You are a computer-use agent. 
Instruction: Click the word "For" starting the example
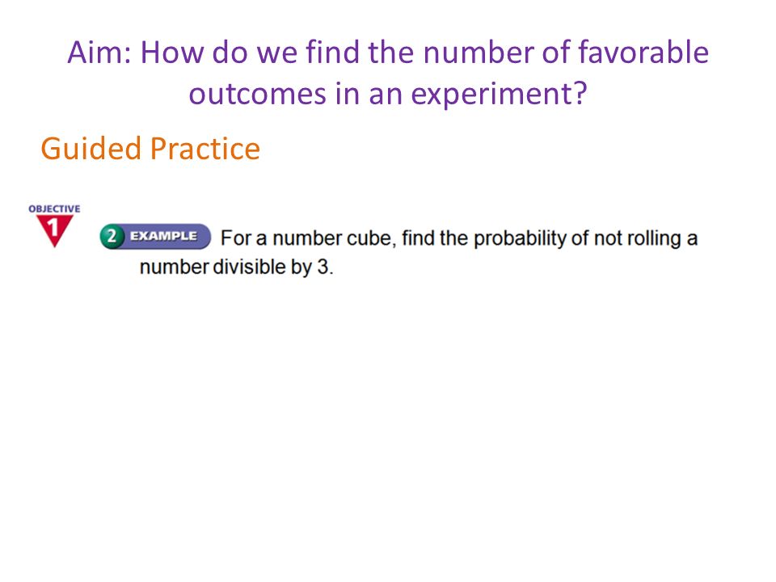(x=235, y=238)
